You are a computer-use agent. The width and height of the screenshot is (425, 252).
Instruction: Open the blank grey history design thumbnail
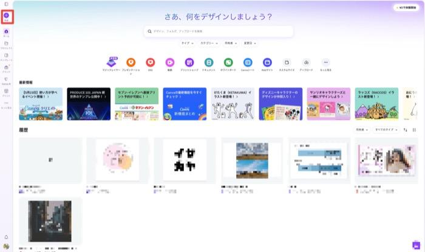pos(50,161)
